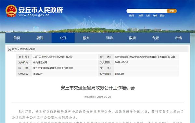Open the 数据 navigation tab
This screenshot has height=123, width=195.
[132, 38]
